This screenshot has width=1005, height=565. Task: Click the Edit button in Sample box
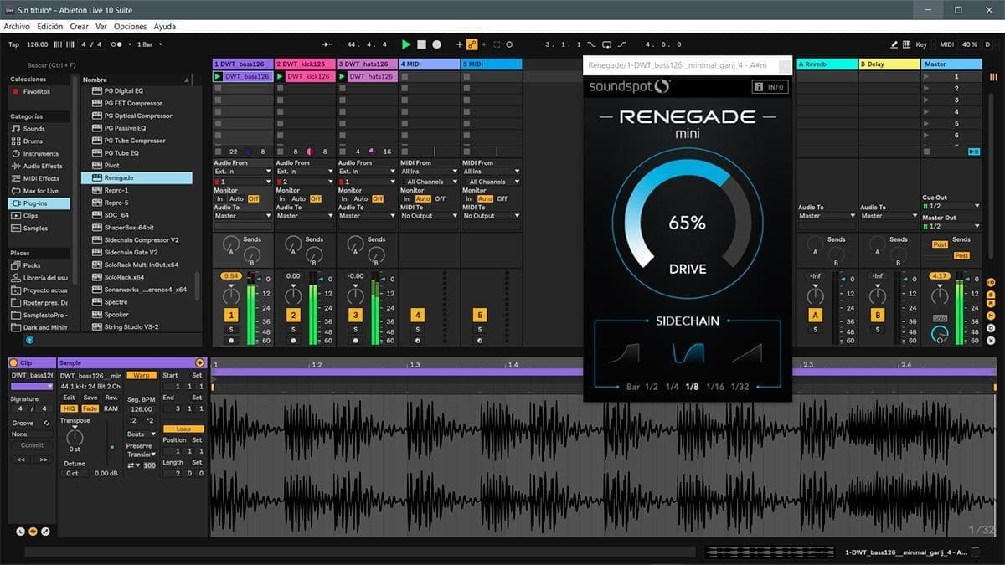tap(70, 398)
